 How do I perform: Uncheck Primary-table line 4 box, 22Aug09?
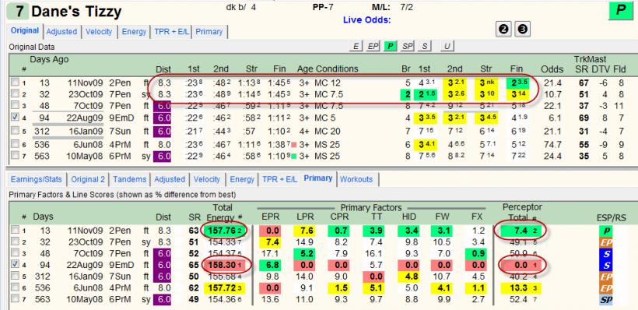[15, 265]
